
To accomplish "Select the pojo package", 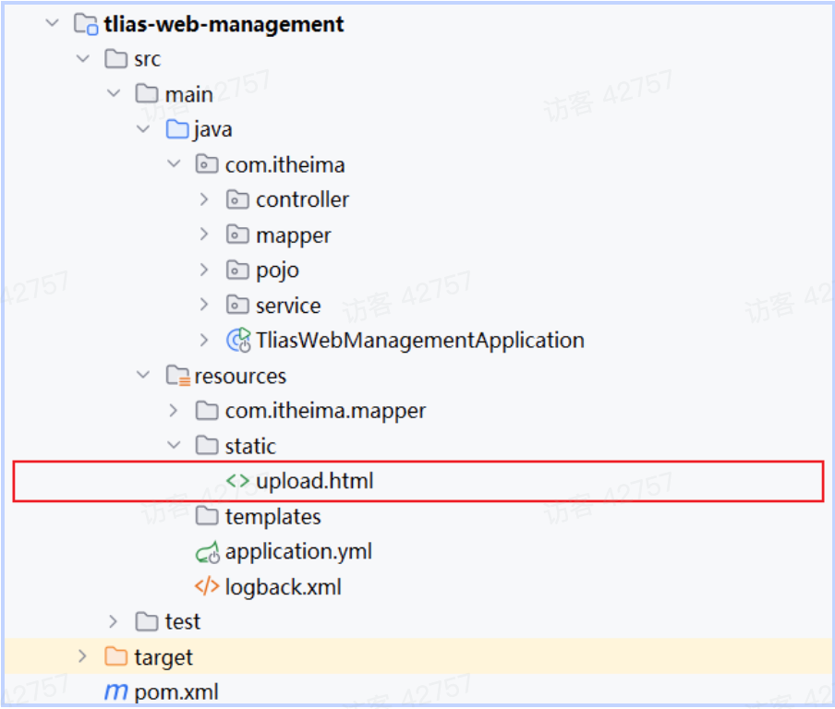I will pos(277,270).
